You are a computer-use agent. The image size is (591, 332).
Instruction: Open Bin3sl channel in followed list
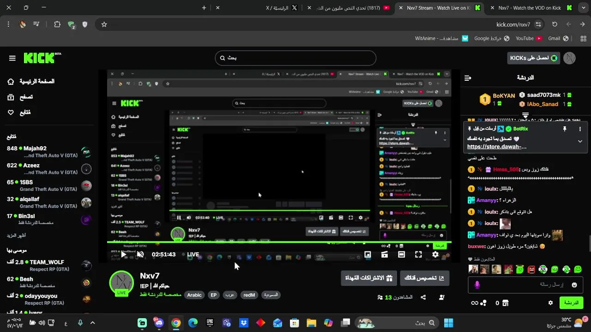[49, 219]
